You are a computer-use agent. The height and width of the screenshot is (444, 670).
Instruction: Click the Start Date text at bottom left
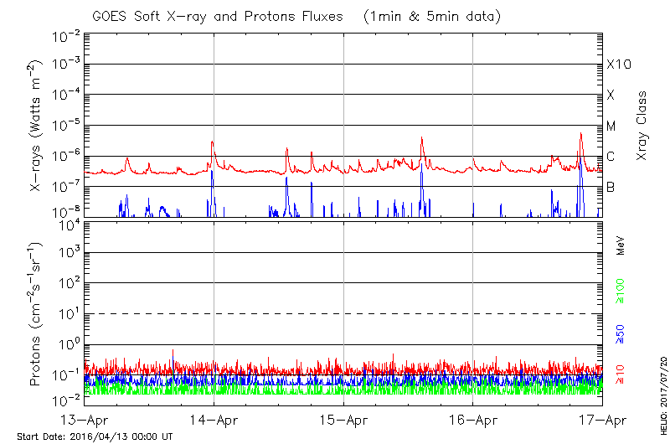(94, 436)
